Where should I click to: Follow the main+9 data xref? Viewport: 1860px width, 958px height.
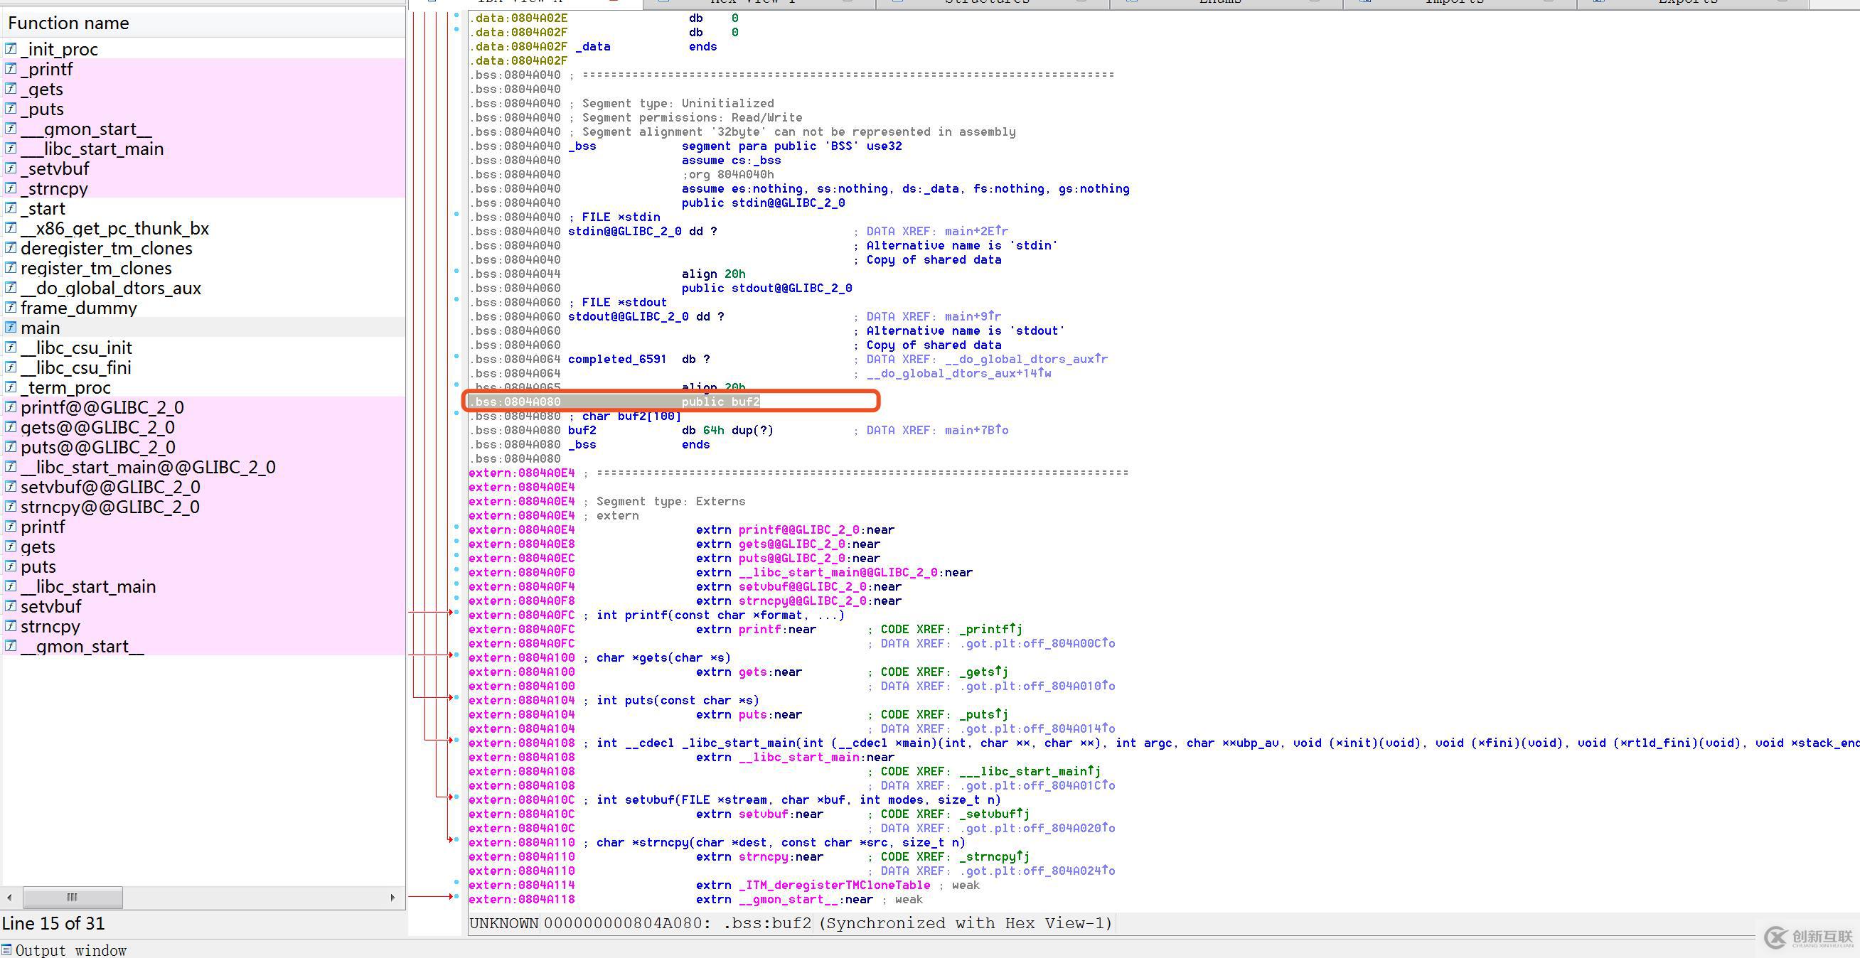tap(973, 316)
